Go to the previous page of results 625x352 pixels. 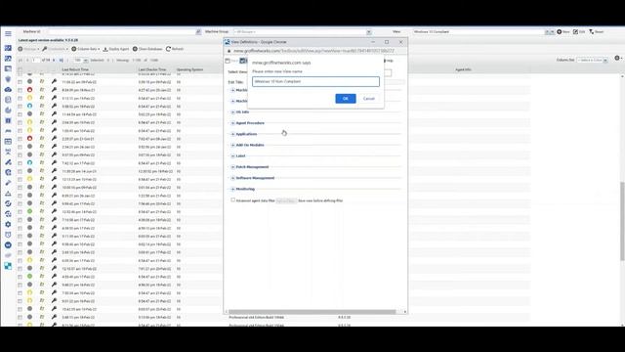pos(27,61)
